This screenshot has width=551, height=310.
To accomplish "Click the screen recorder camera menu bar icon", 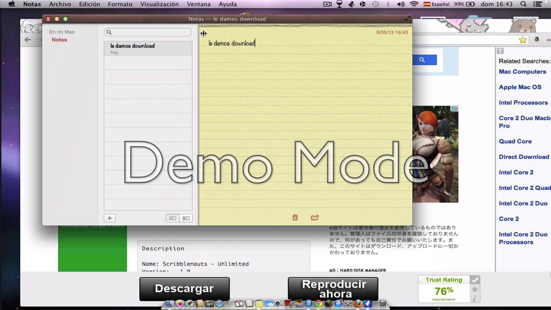I will 328,4.
